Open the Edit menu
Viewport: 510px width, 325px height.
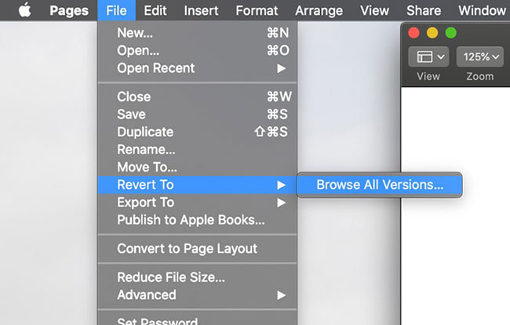[155, 10]
